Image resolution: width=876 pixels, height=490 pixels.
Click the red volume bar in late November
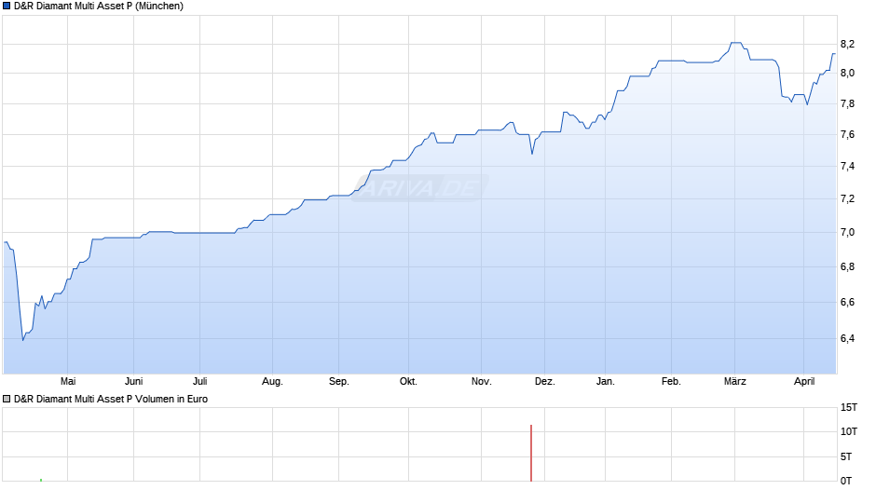531,453
